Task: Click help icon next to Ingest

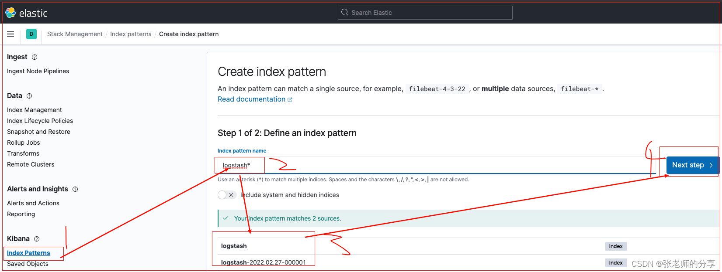Action: tap(35, 57)
